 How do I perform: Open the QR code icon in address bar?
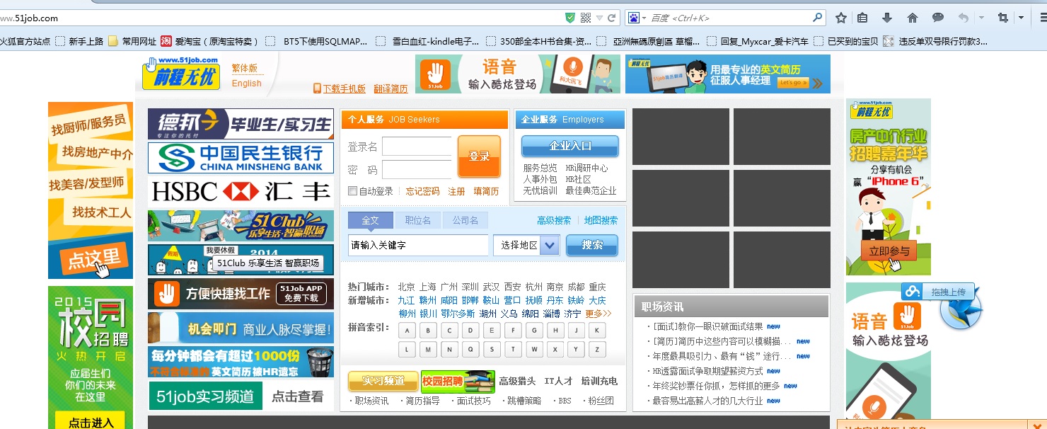point(586,18)
